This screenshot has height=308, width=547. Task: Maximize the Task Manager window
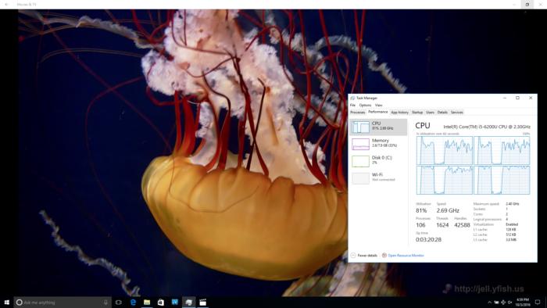[517, 98]
